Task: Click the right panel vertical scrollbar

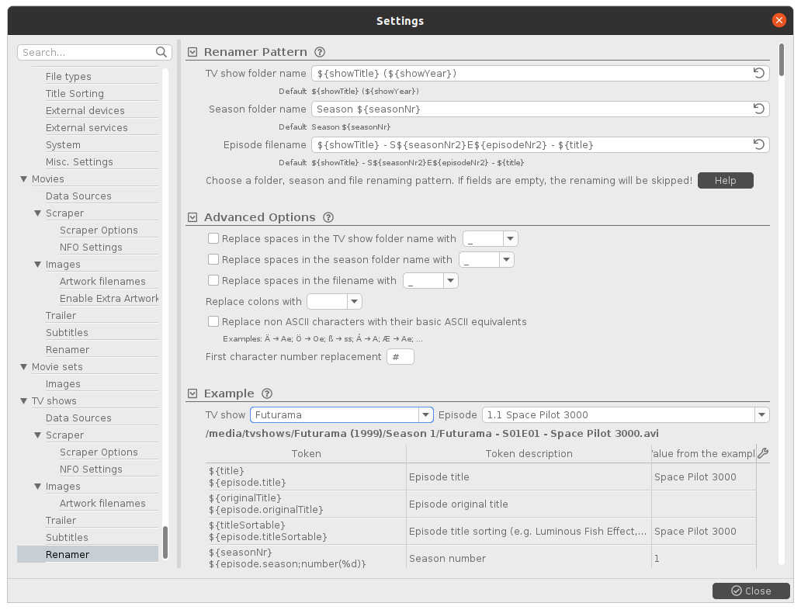Action: click(x=781, y=62)
